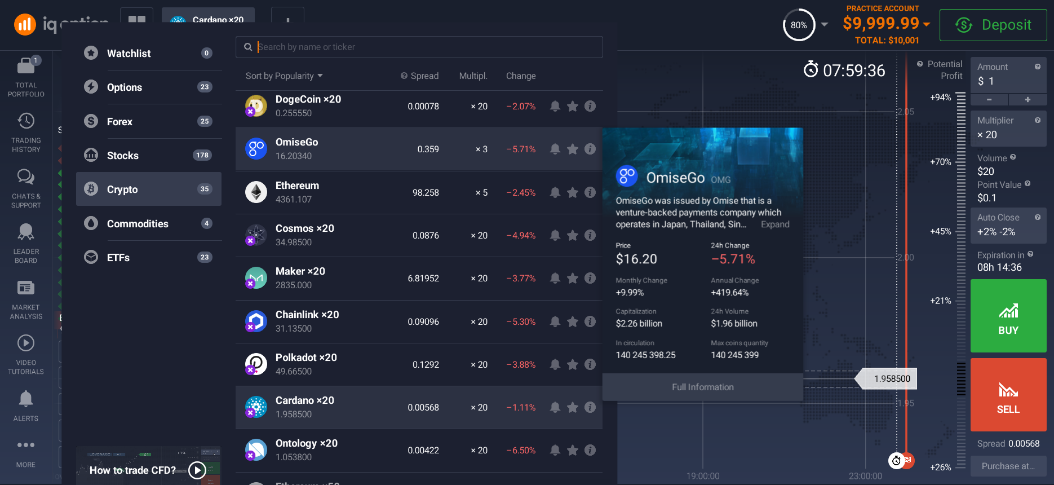Click Amount help question icon
Viewport: 1054px width, 485px height.
pos(1038,67)
